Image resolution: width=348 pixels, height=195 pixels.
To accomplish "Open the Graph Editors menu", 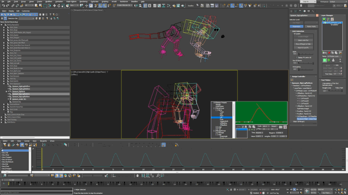I will (x=71, y=2).
